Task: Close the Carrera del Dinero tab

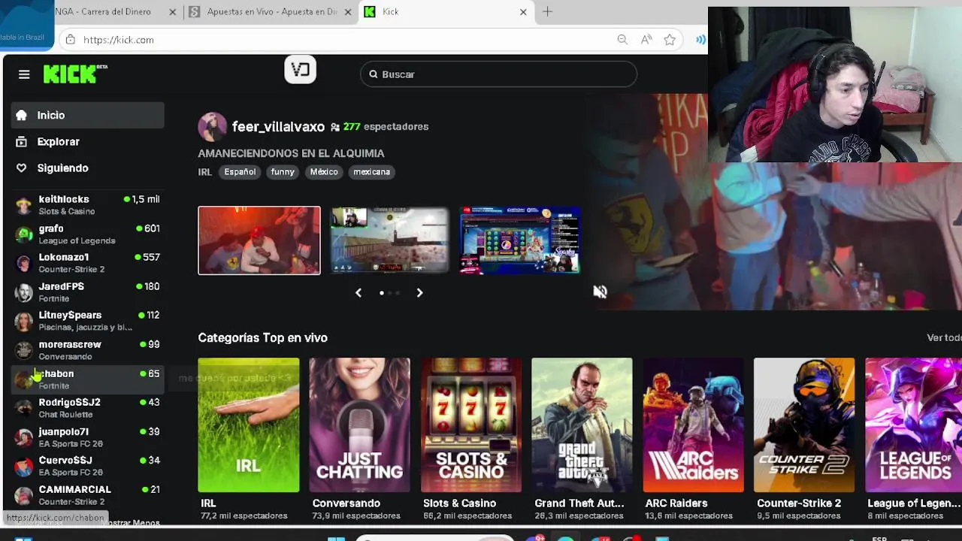Action: (x=173, y=12)
